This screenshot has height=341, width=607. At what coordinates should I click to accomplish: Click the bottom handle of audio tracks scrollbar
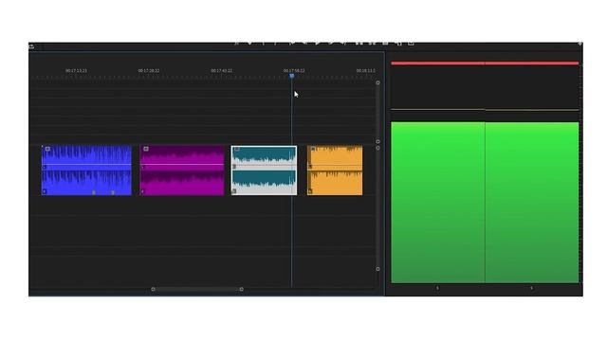(377, 269)
